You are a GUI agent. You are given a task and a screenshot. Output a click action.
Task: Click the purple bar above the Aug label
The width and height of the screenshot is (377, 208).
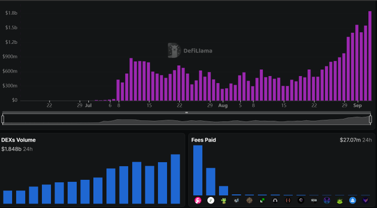coord(222,95)
